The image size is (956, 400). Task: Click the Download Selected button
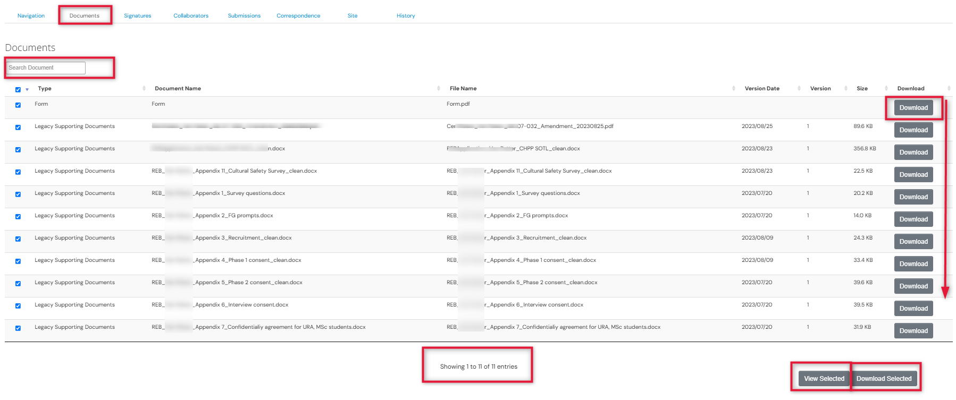884,379
